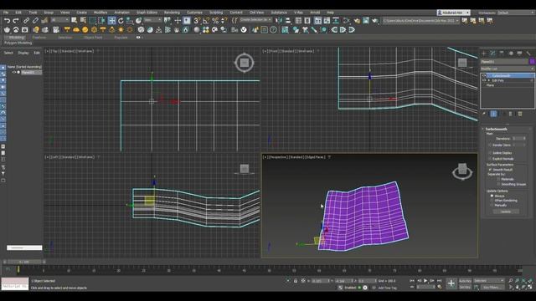Open the Modifier List dropdown

tap(508, 69)
